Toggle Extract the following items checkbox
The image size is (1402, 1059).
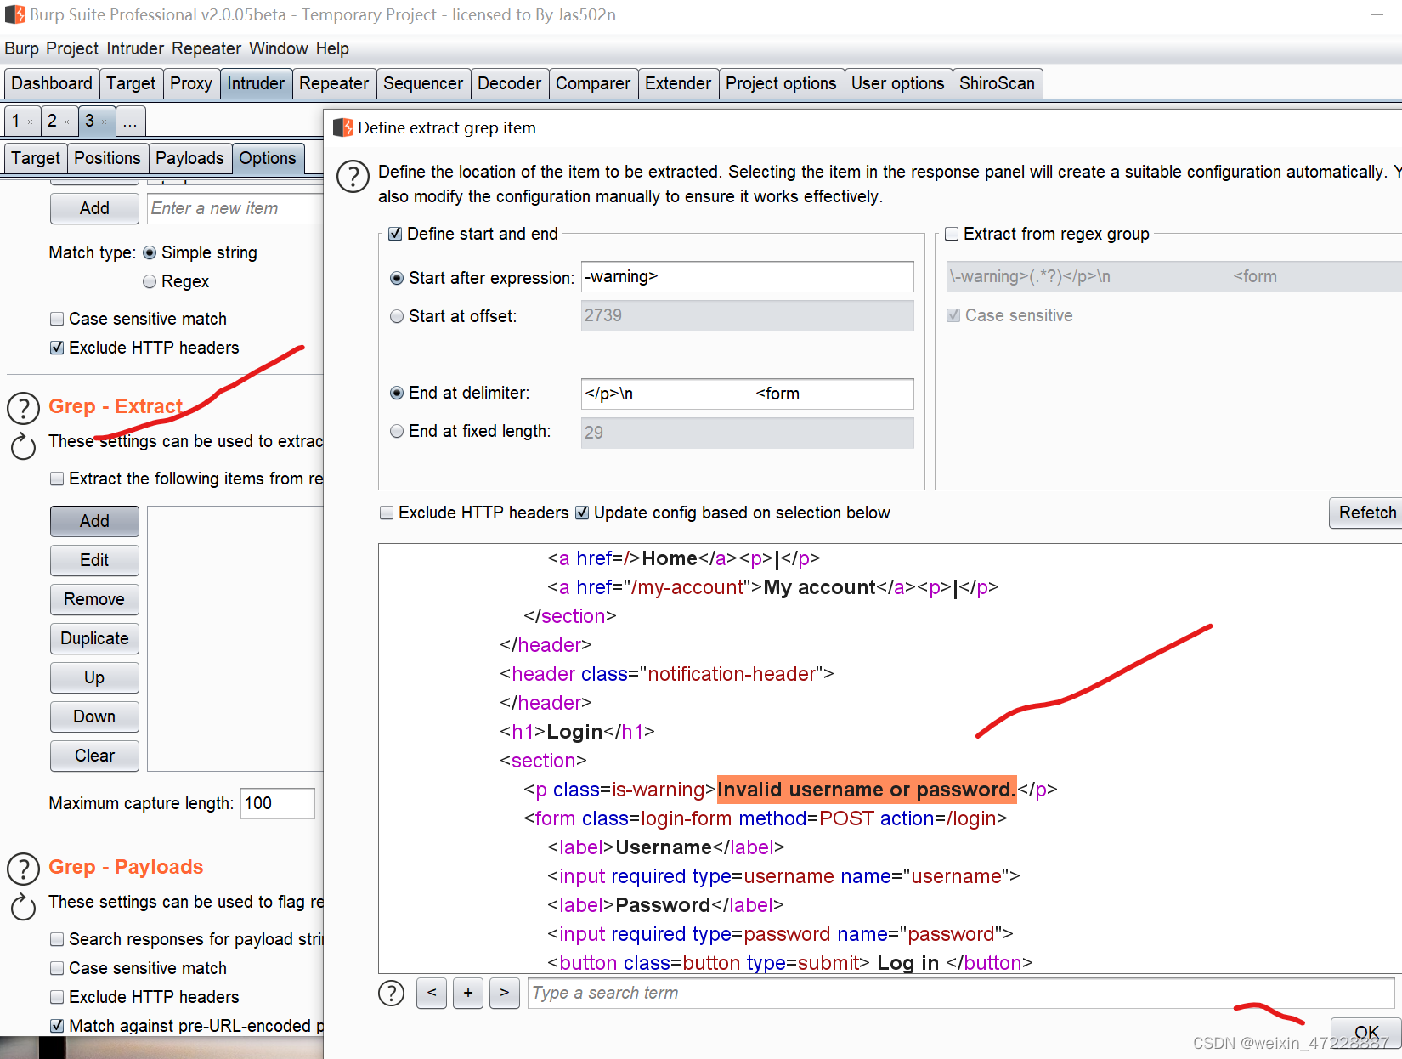coord(57,479)
